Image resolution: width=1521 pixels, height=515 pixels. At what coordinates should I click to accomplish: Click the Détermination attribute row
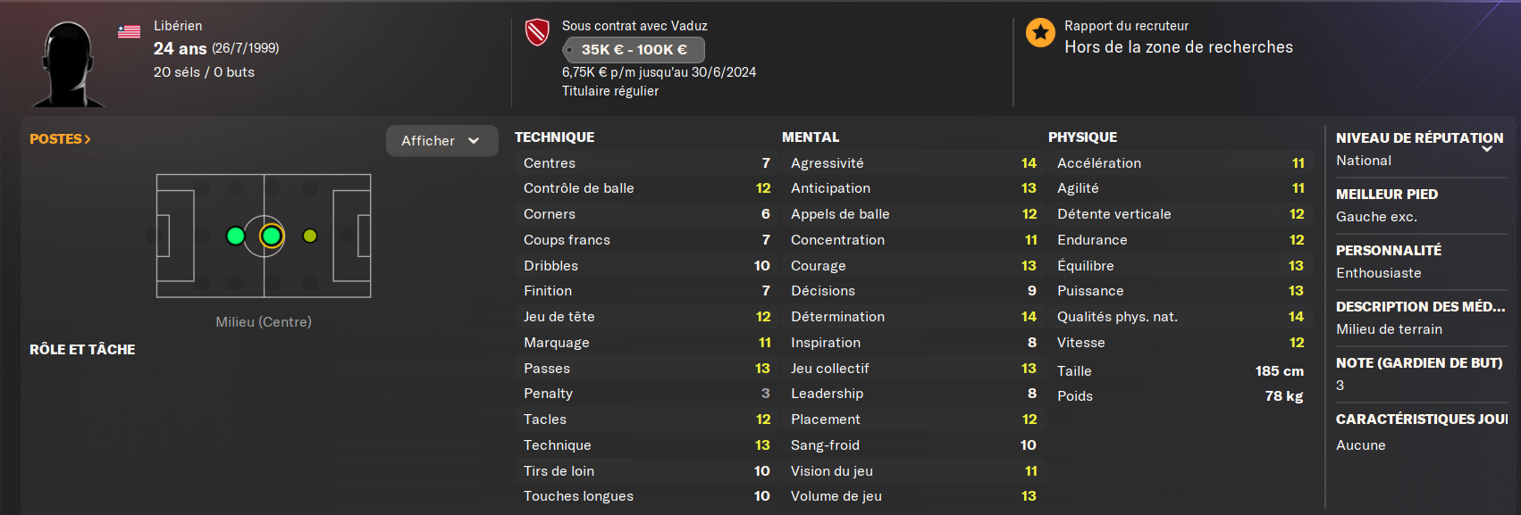(913, 317)
